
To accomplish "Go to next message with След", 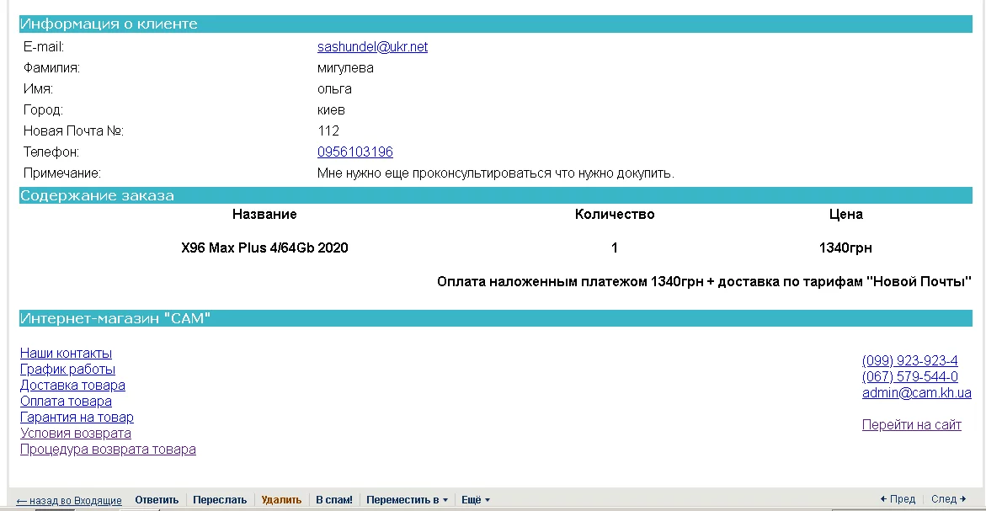I will click(948, 499).
